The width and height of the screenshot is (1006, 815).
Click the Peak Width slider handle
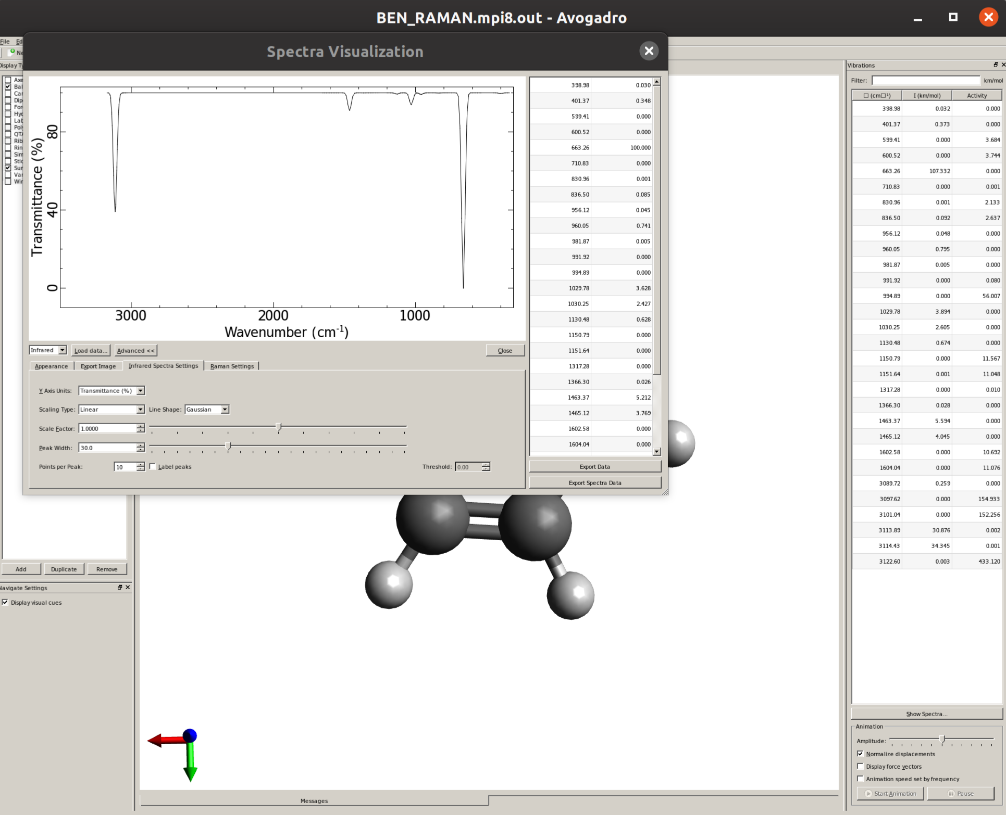pos(228,446)
